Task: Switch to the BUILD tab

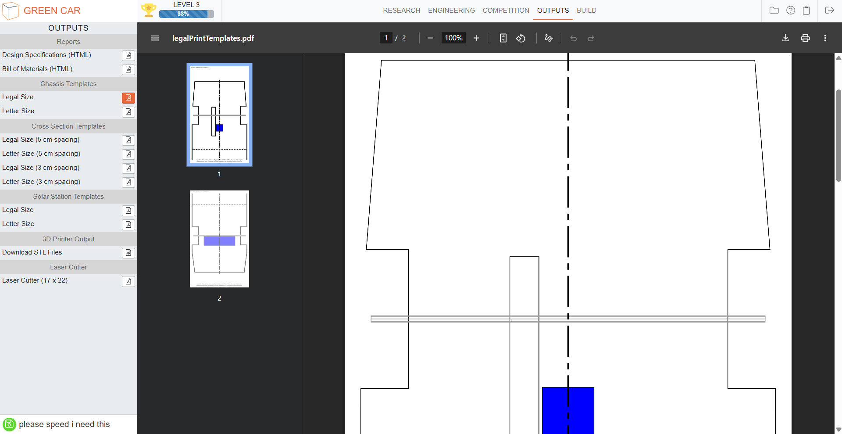Action: click(x=586, y=11)
